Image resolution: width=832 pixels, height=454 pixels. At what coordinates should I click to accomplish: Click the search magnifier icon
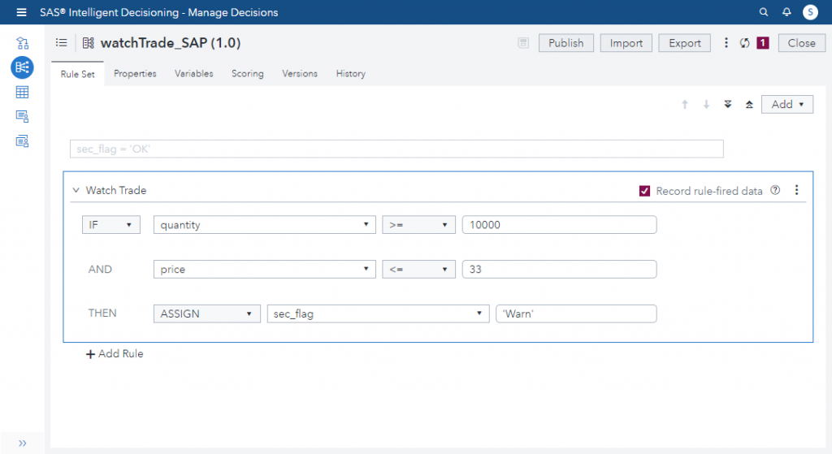coord(763,12)
